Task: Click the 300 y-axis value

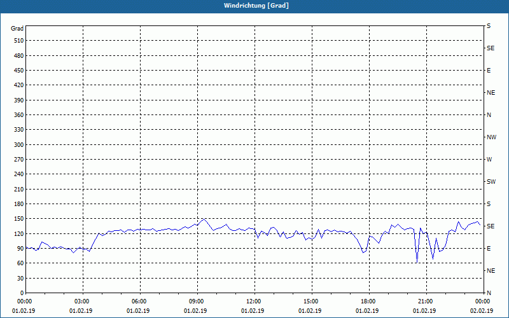Action: (x=19, y=144)
